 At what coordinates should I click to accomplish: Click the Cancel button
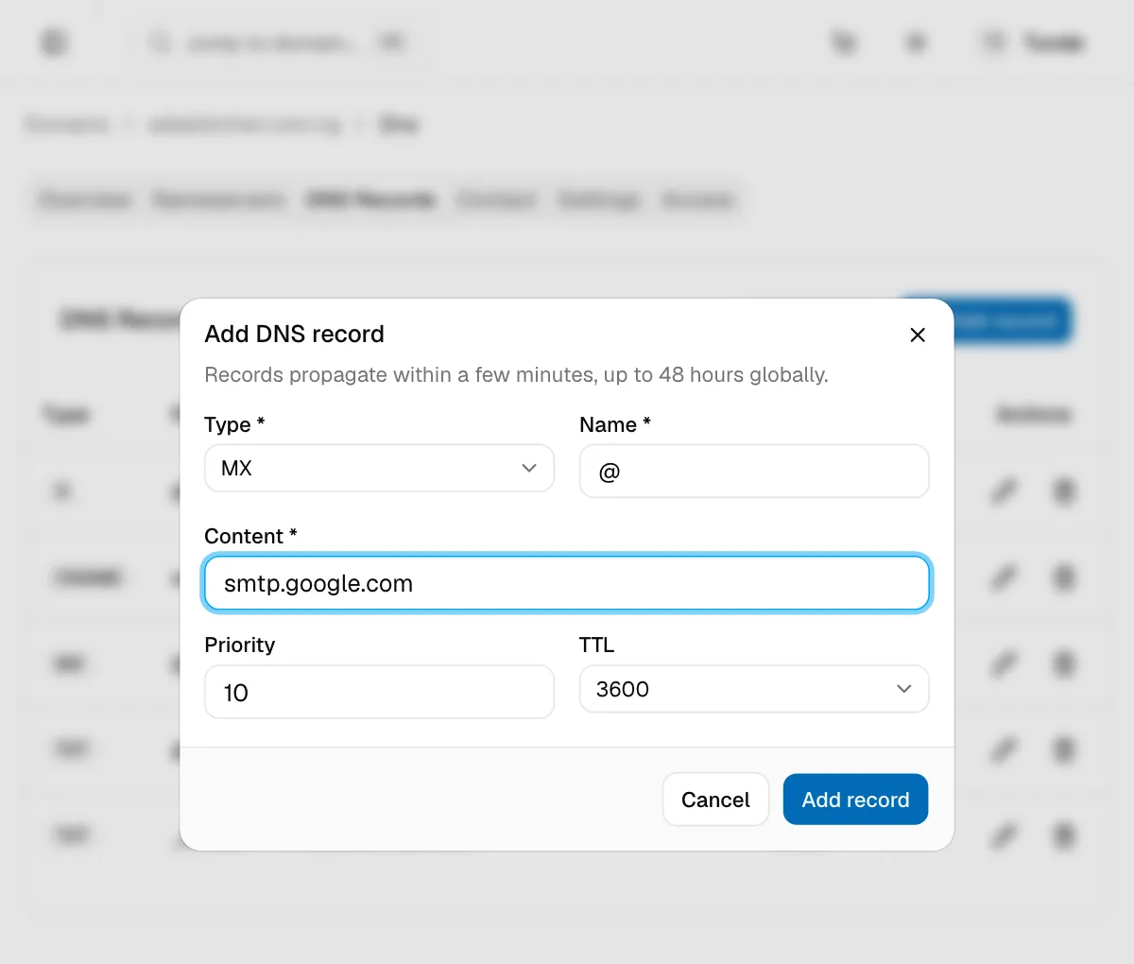[715, 800]
